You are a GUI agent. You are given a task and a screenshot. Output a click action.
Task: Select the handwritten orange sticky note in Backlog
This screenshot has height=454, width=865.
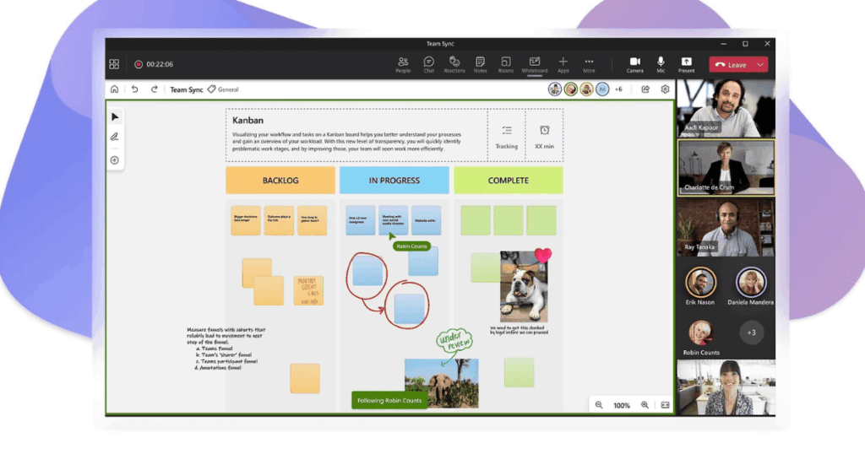(308, 290)
